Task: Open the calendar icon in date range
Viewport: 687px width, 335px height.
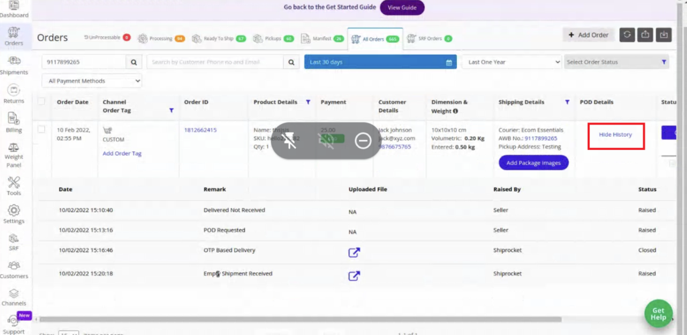Action: pyautogui.click(x=449, y=62)
